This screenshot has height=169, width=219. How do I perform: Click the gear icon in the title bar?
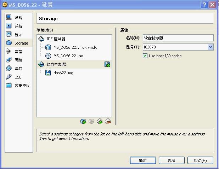[x=5, y=5]
